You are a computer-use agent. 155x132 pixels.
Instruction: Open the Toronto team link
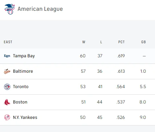click(x=21, y=86)
